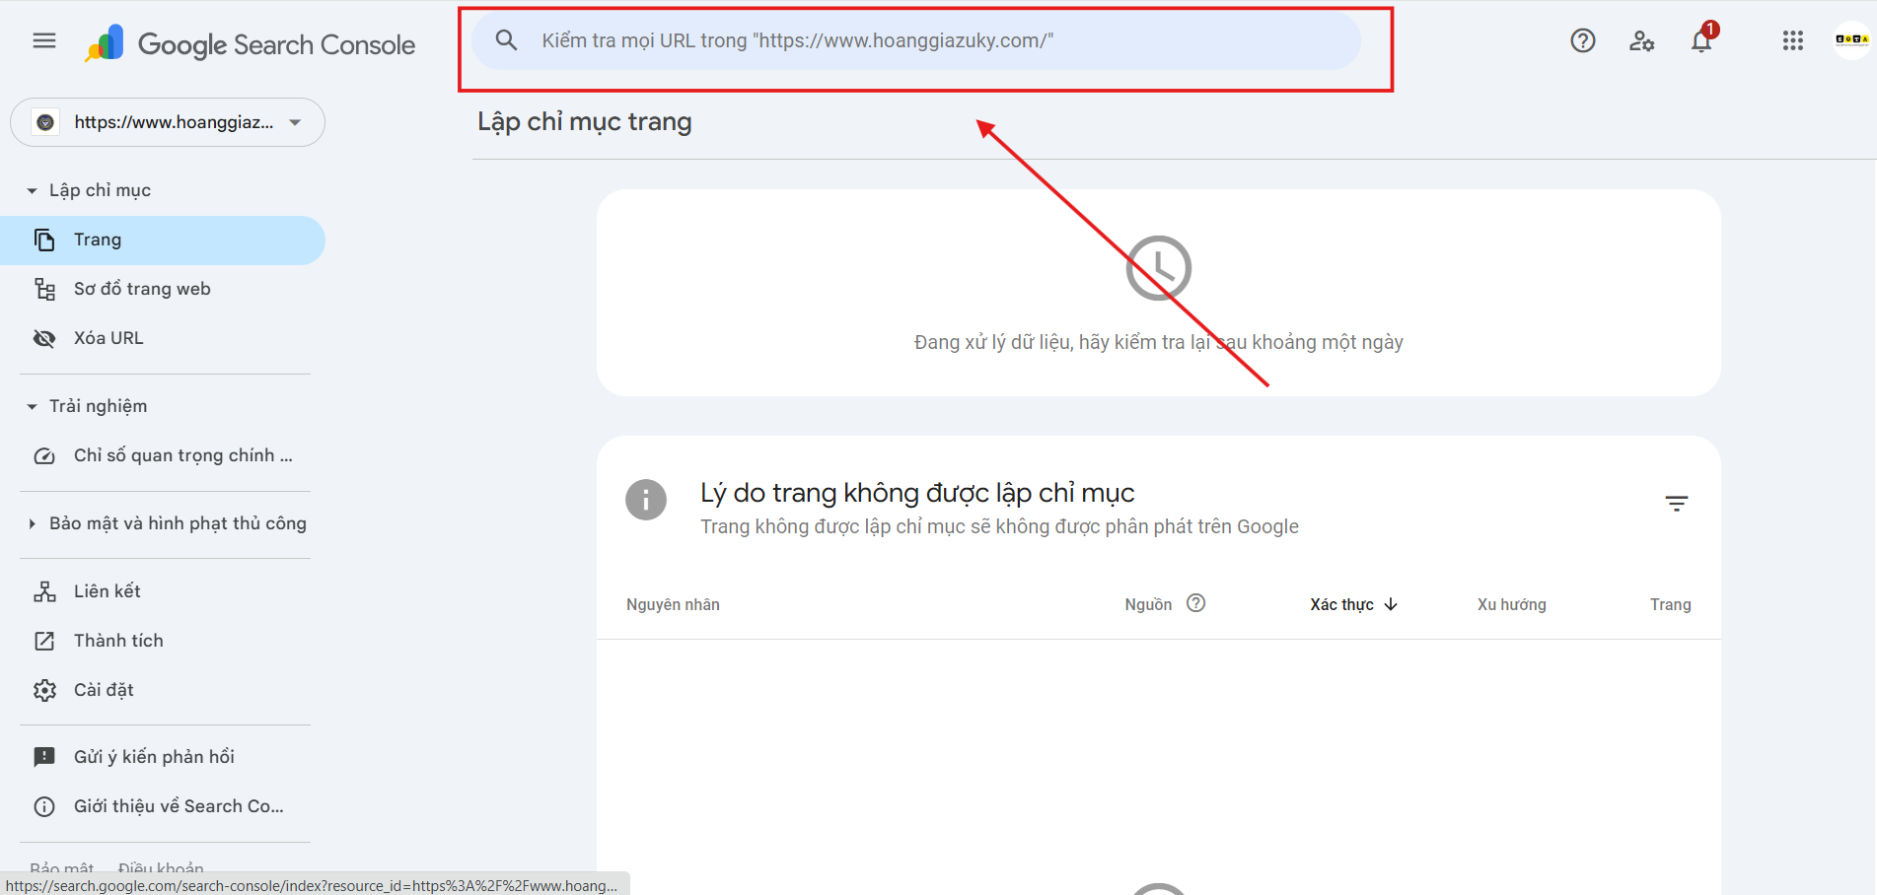Click the property favicon in selector

(45, 122)
